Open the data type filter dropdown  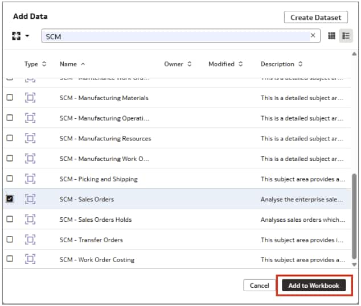click(20, 36)
